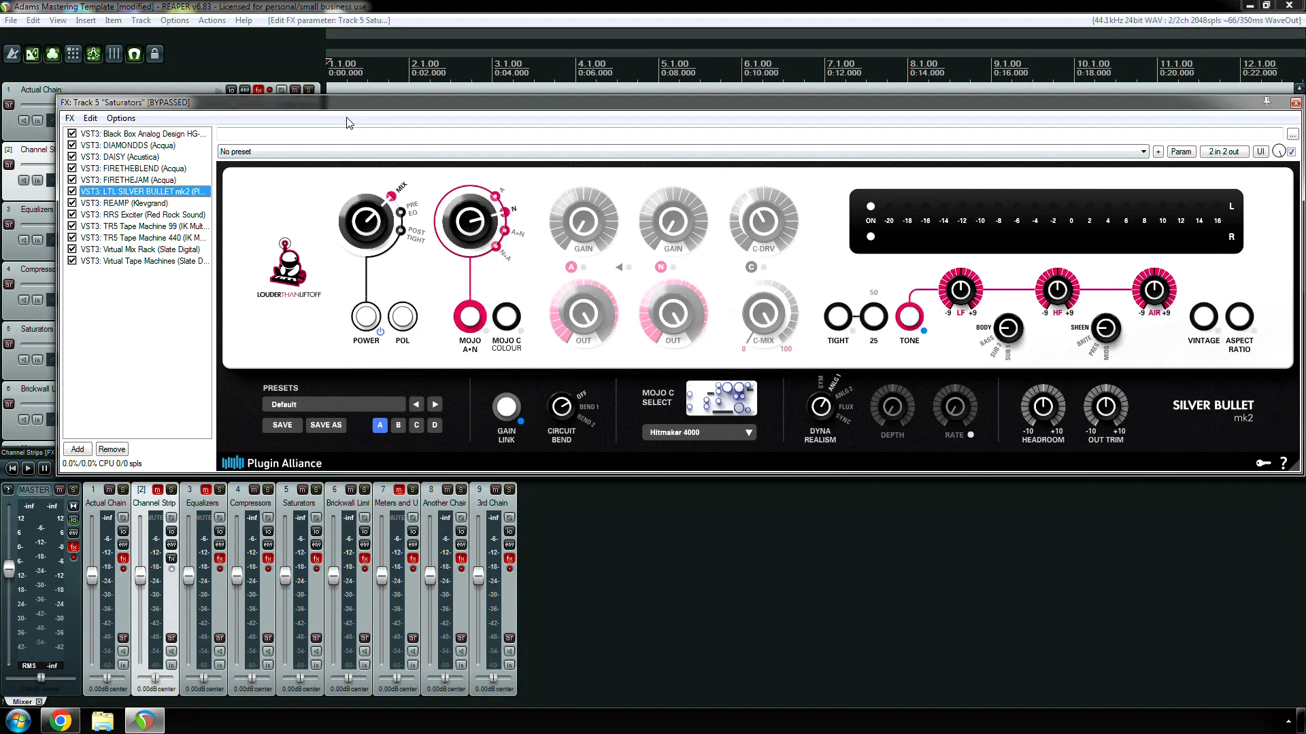Click the Remove FX button
Viewport: 1306px width, 734px height.
pos(112,449)
